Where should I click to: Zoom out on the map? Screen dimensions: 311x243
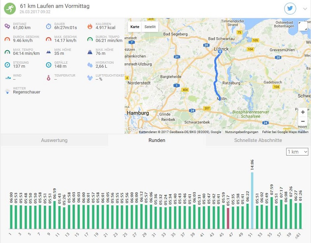[303, 121]
